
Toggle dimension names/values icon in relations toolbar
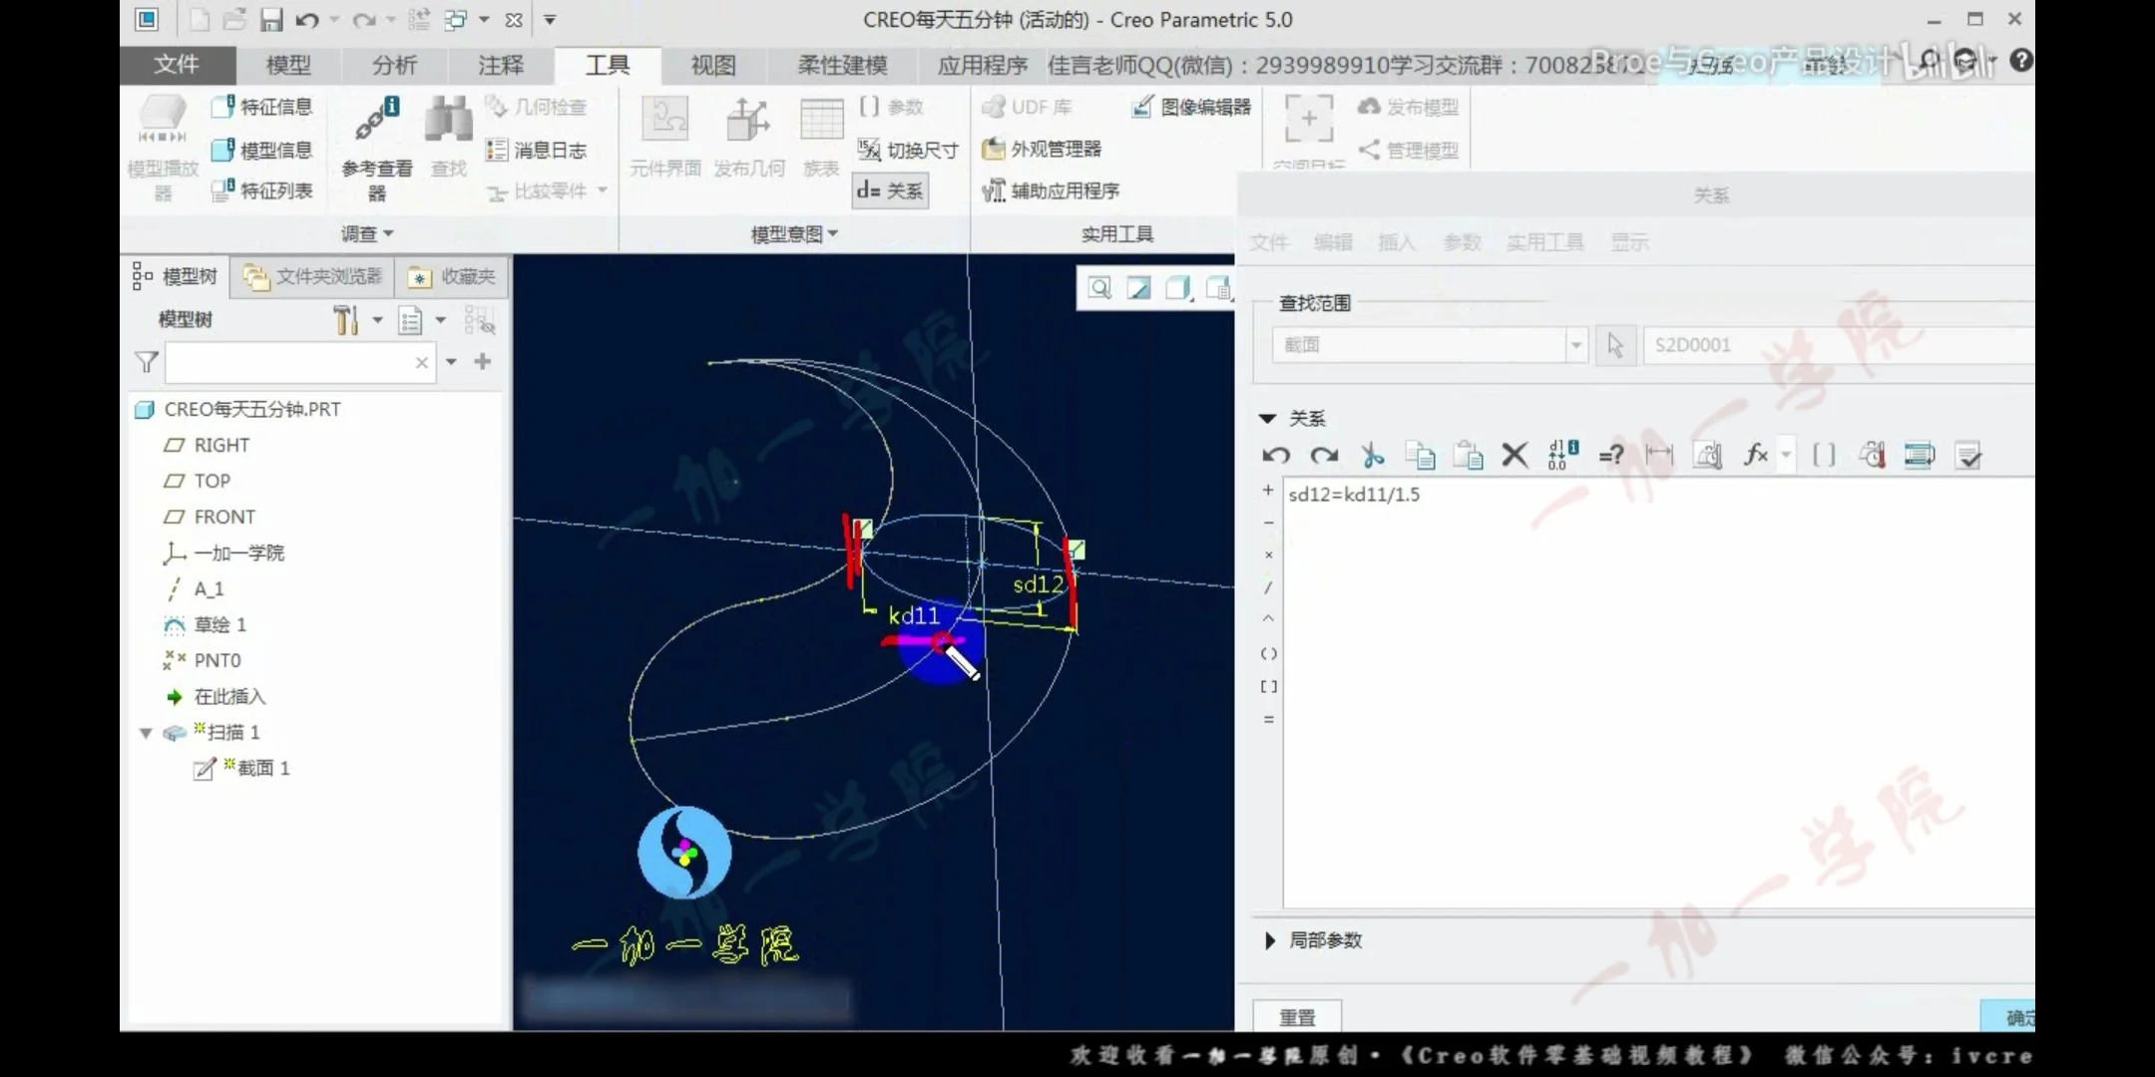(1563, 456)
